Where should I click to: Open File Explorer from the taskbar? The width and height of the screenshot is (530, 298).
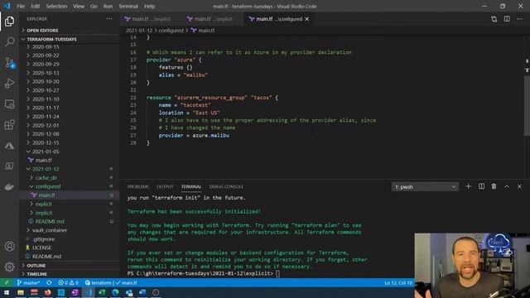pos(20,292)
